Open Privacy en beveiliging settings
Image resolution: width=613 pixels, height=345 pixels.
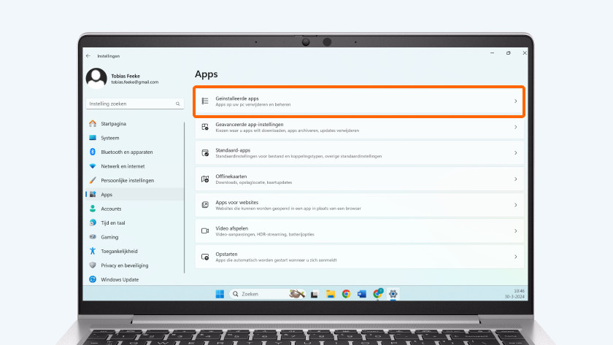(124, 265)
